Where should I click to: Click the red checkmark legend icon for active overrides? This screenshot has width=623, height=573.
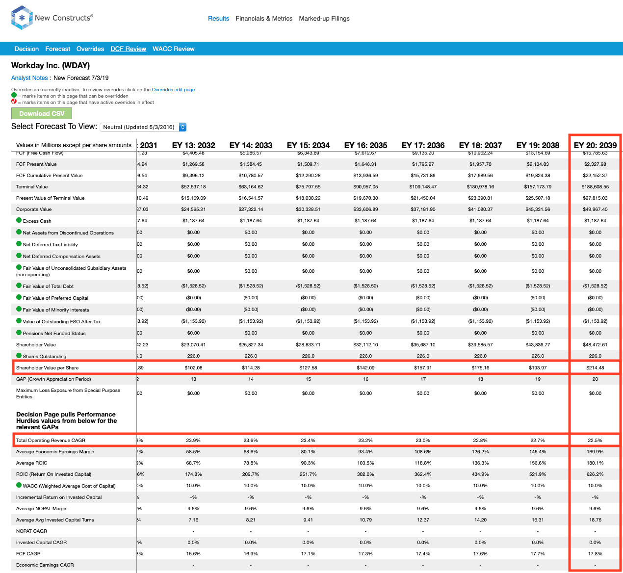14,102
